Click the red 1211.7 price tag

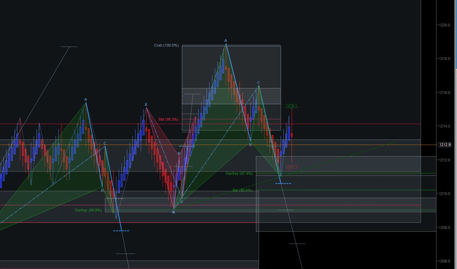pos(292,168)
